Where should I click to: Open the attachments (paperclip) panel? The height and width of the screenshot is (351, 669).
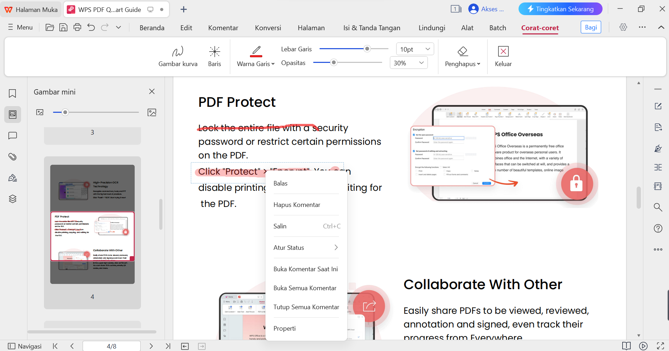click(x=12, y=157)
